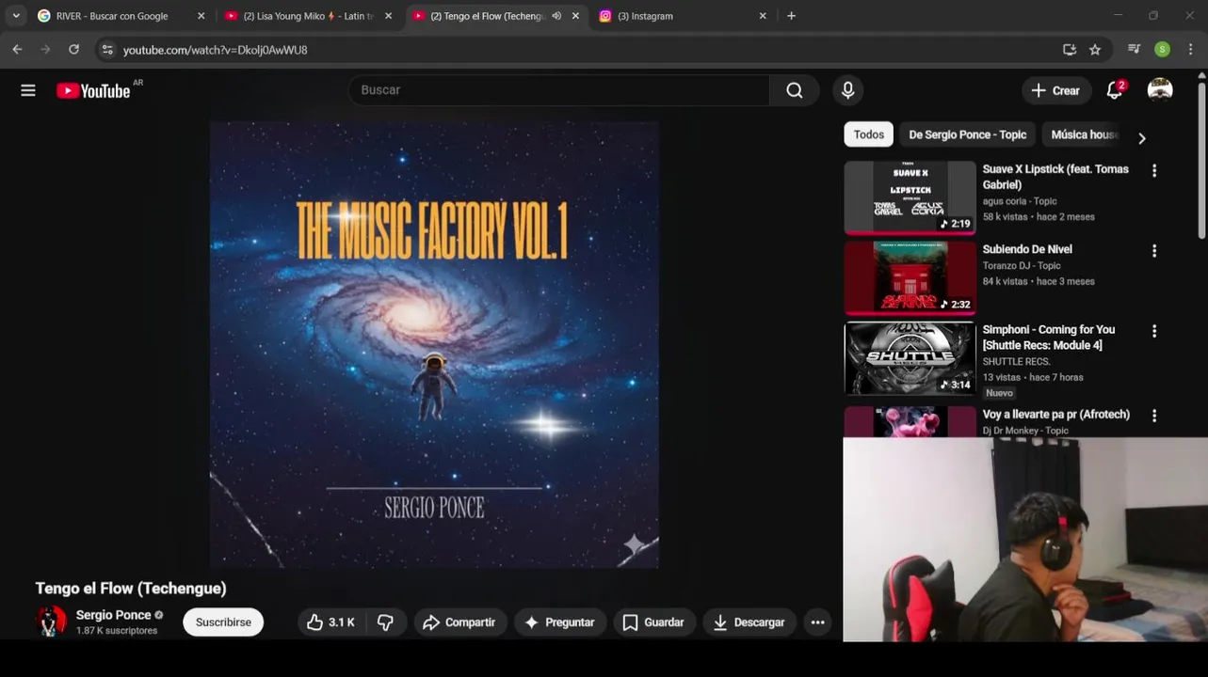
Task: Click the Descargar button
Action: (749, 622)
